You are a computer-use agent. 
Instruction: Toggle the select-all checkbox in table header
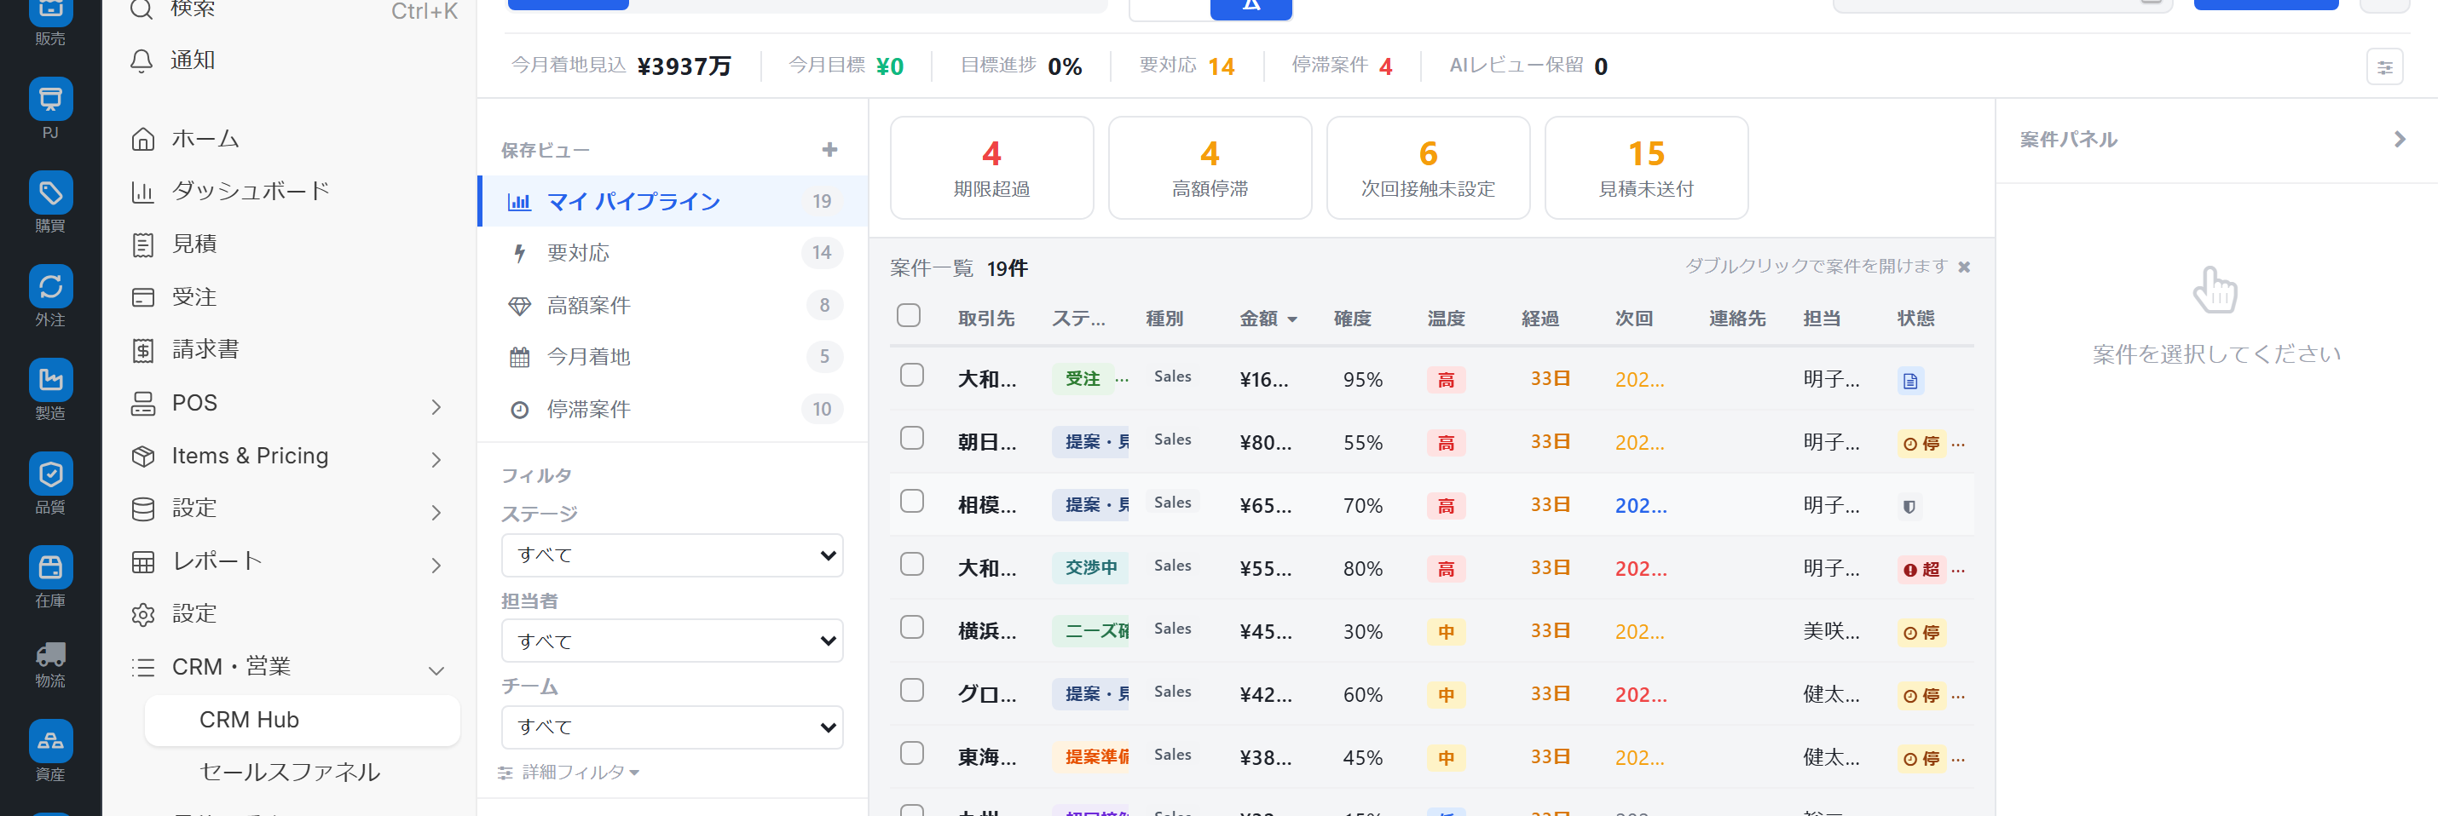[x=908, y=316]
